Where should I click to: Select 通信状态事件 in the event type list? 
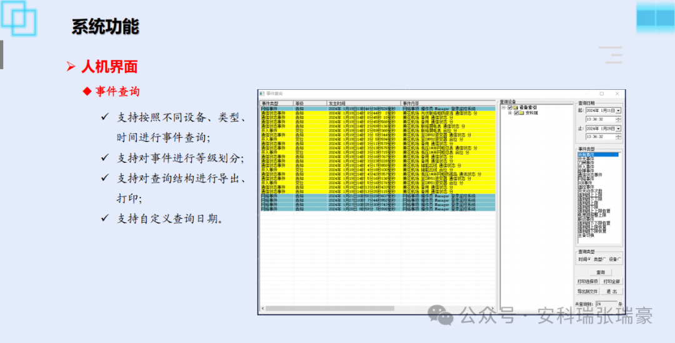(x=590, y=175)
